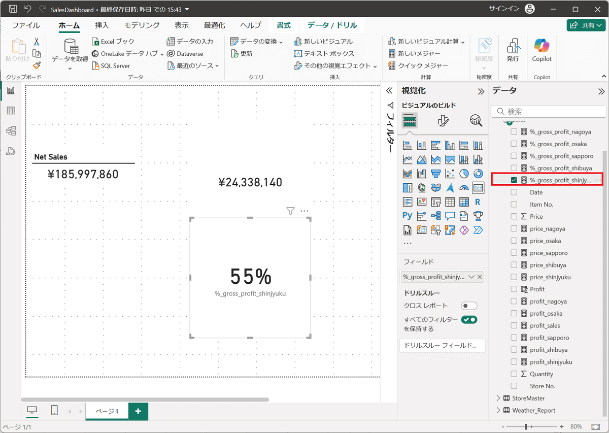
Task: Choose the globe Map visual
Action: point(421,188)
